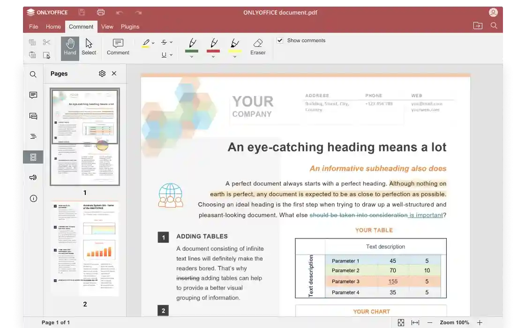Expand the highlight color dropdown arrow
Viewport: 525px width, 328px height.
[153, 43]
